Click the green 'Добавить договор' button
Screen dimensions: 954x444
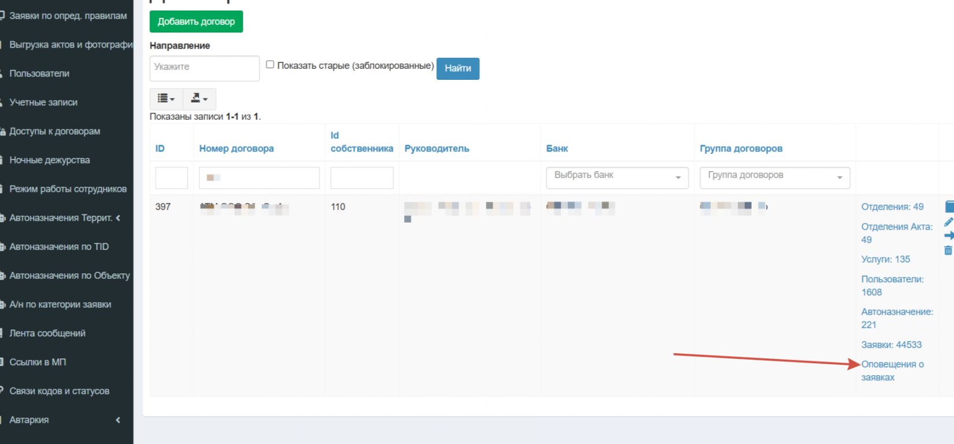click(196, 21)
